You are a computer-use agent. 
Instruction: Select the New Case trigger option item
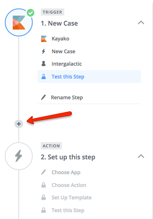click(89, 51)
